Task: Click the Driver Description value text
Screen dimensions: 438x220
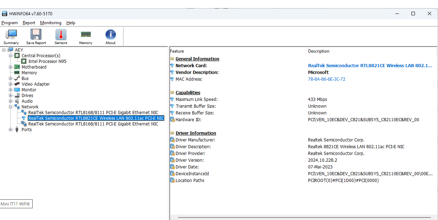Action: click(356, 147)
